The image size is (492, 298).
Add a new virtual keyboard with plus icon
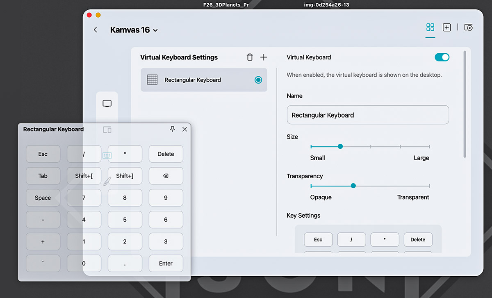click(x=264, y=57)
